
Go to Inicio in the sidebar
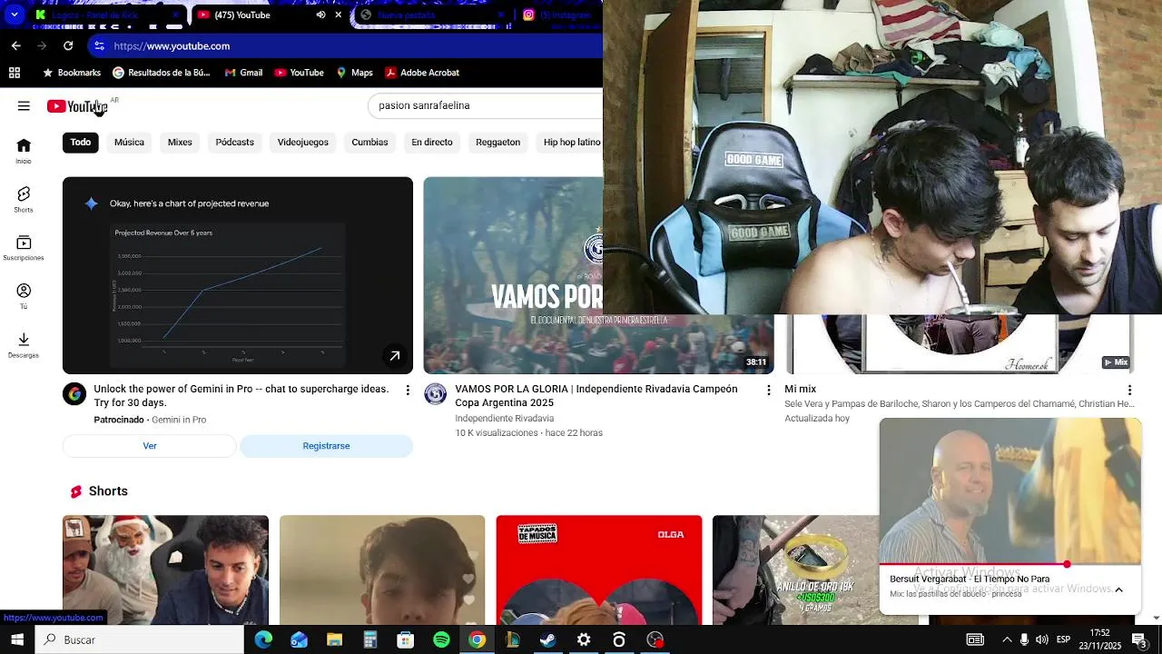click(x=24, y=151)
